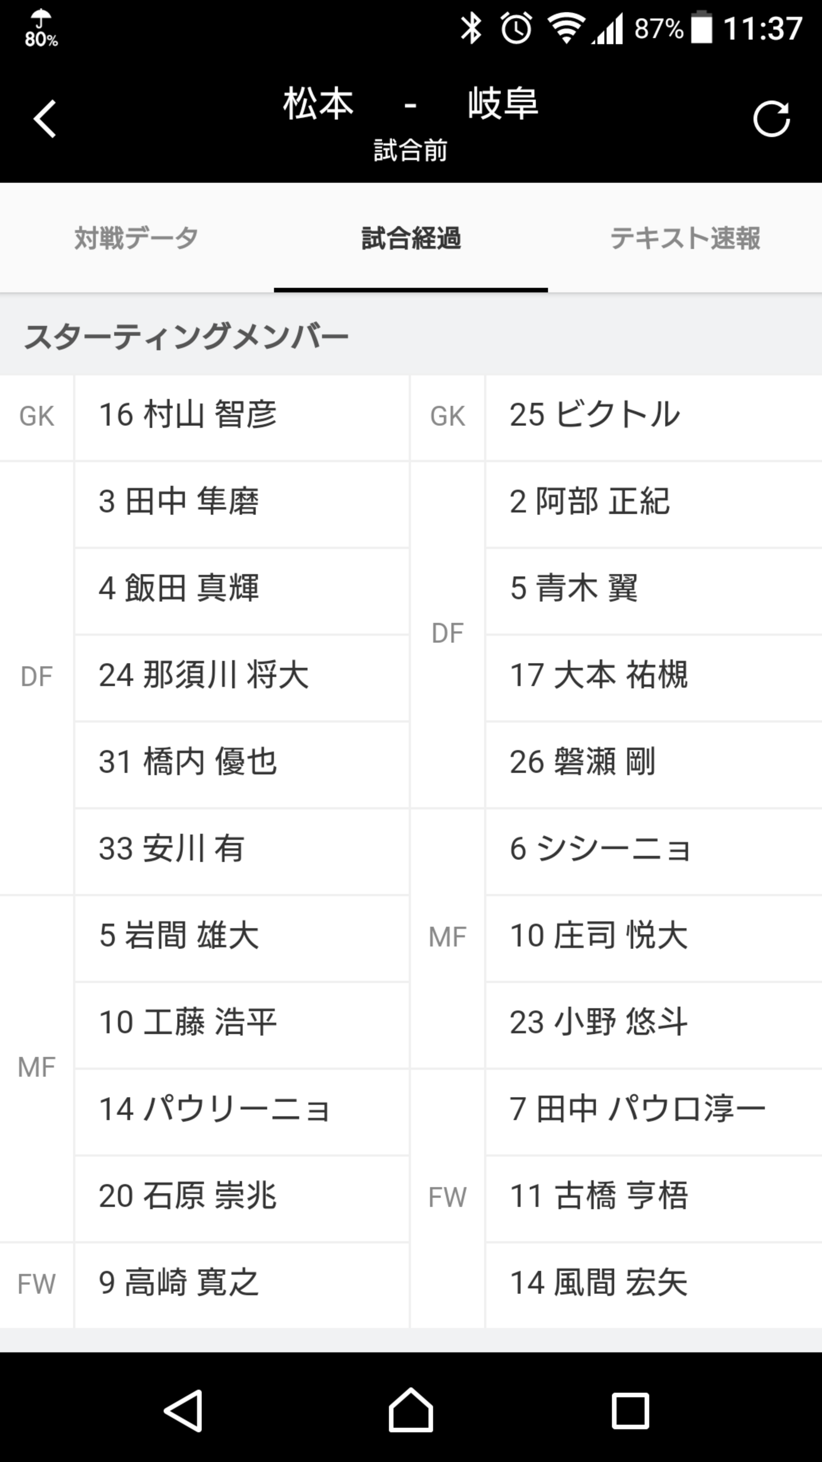822x1462 pixels.
Task: Tap goalkeeper 16 村山 智彦
Action: pos(188,415)
